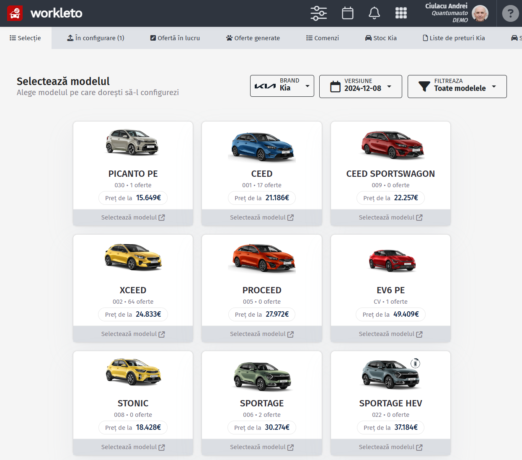Screen dimensions: 522x460
Task: Click the red CEED SPORTSWAGON car thumbnail
Action: click(393, 145)
